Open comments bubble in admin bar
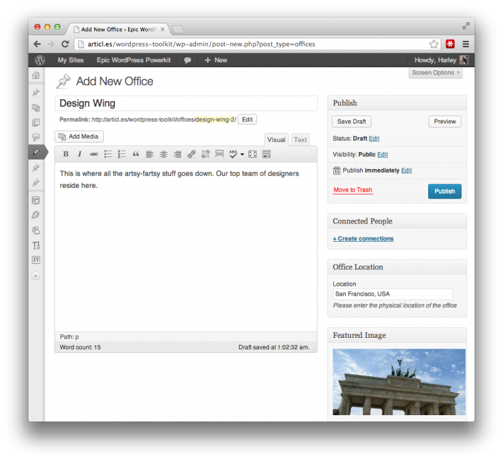 pyautogui.click(x=187, y=60)
